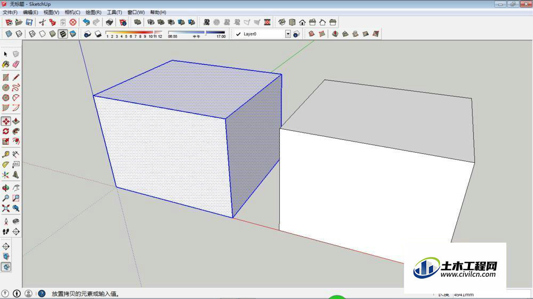Image resolution: width=533 pixels, height=299 pixels.
Task: Open the 文件(F) menu
Action: tap(10, 12)
